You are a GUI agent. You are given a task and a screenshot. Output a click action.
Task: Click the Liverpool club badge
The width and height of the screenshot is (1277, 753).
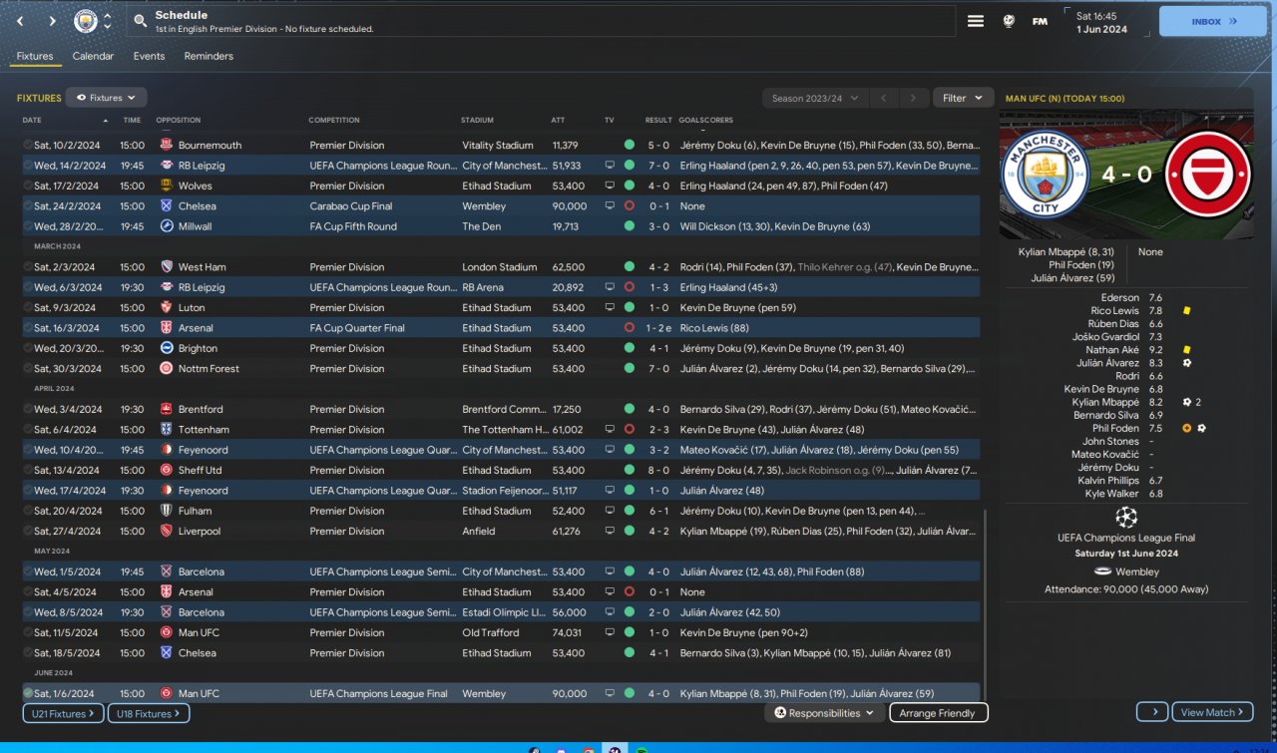click(x=167, y=532)
